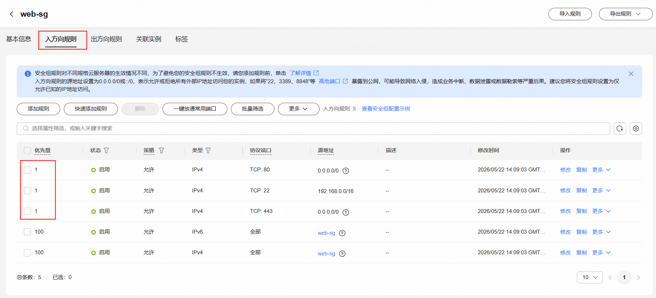656x298 pixels.
Task: Click the 添加规则 button
Action: coord(38,109)
